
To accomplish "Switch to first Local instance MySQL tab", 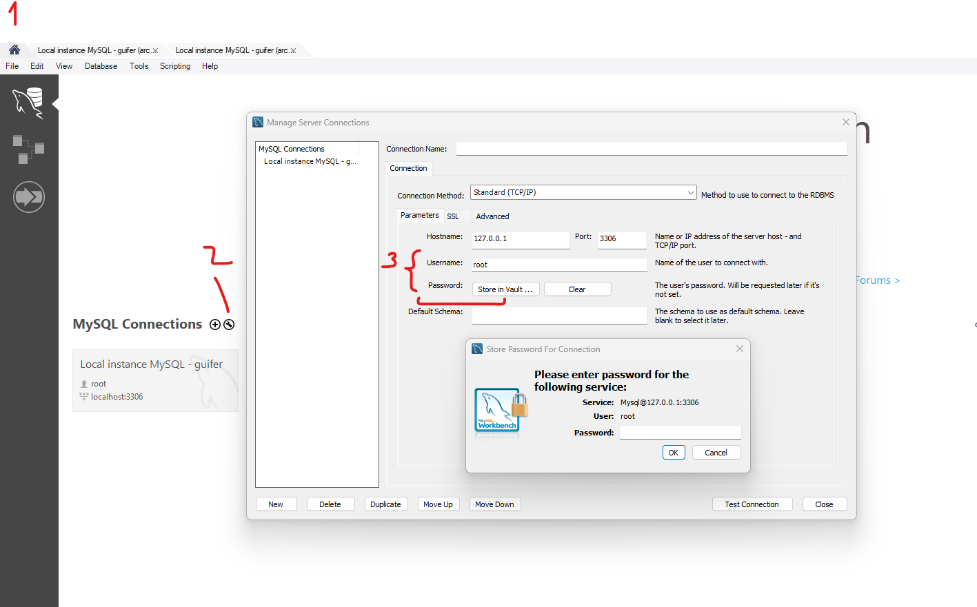I will (x=94, y=50).
